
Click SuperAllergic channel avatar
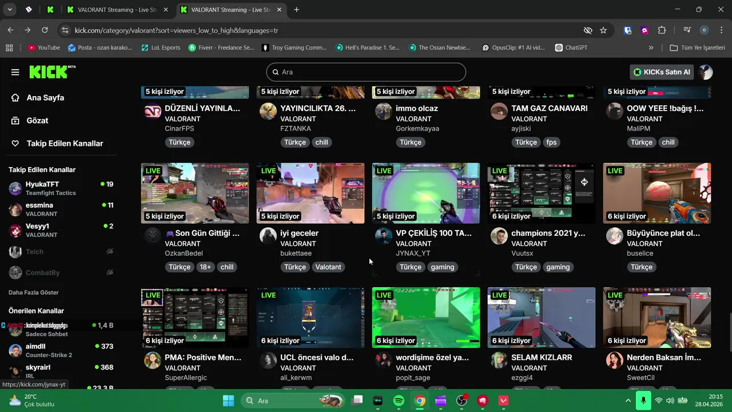[x=152, y=360]
